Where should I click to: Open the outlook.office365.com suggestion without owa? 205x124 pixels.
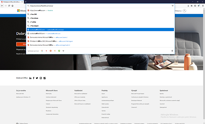(x=100, y=33)
